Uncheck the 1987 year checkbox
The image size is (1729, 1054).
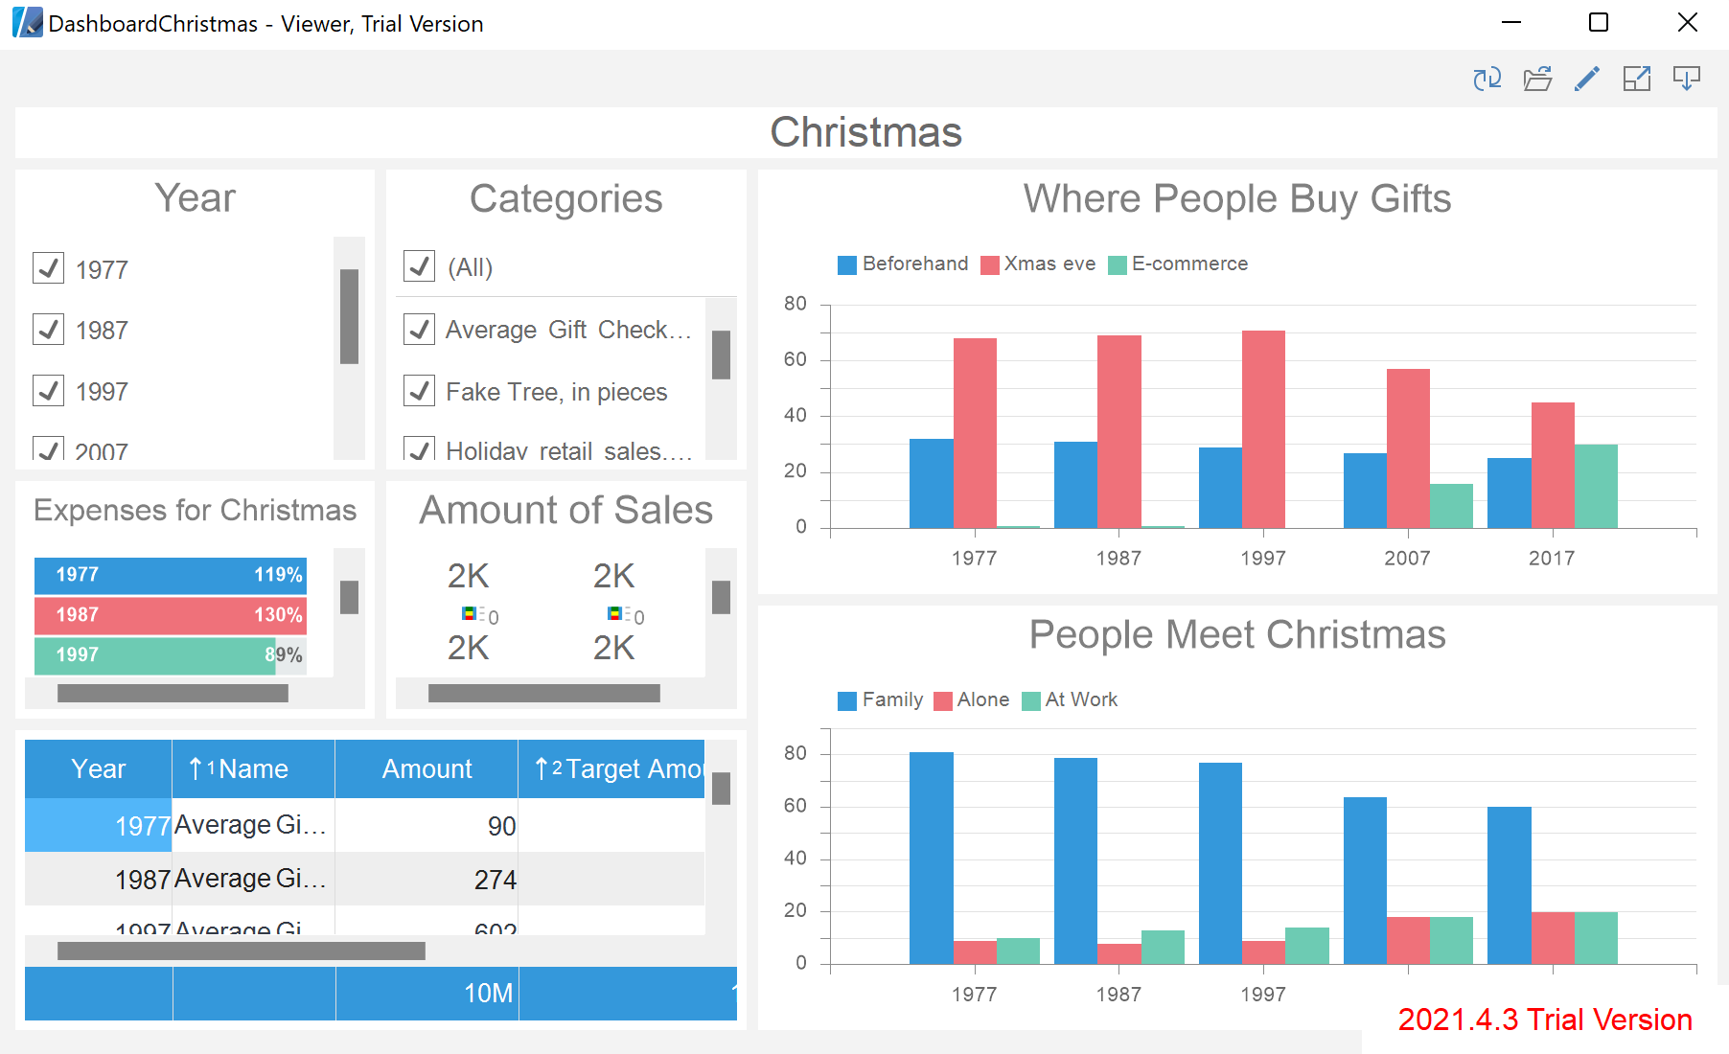pyautogui.click(x=48, y=329)
